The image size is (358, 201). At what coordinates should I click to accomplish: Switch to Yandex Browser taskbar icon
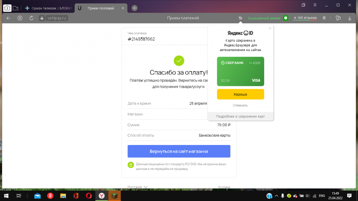(x=102, y=196)
